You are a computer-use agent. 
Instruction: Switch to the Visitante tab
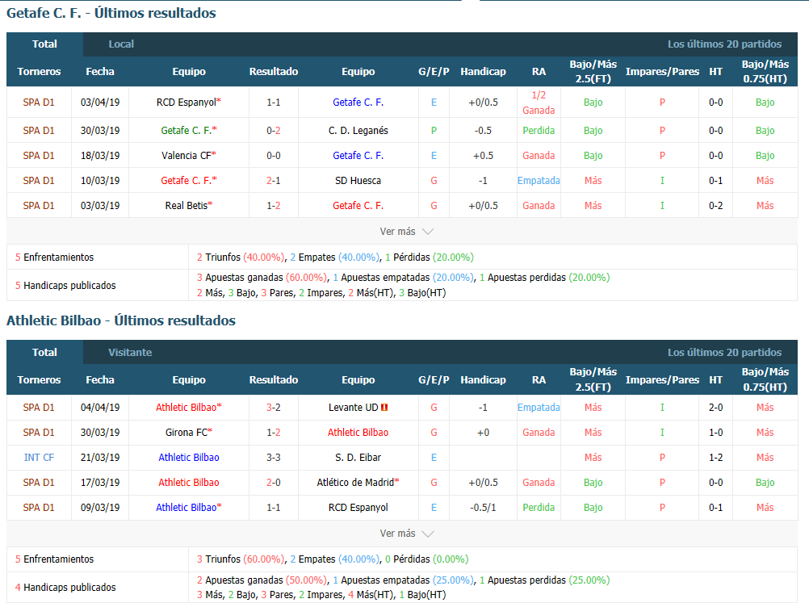tap(130, 352)
